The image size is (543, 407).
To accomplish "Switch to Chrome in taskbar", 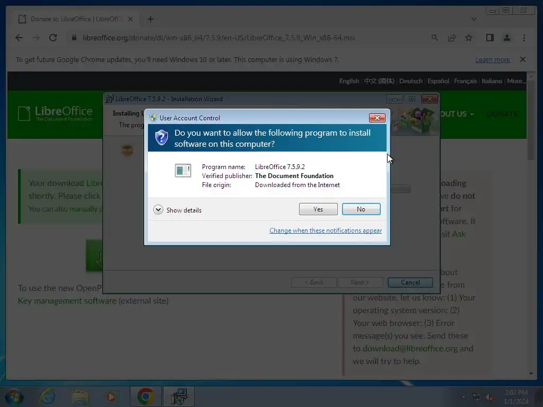I will pyautogui.click(x=145, y=396).
